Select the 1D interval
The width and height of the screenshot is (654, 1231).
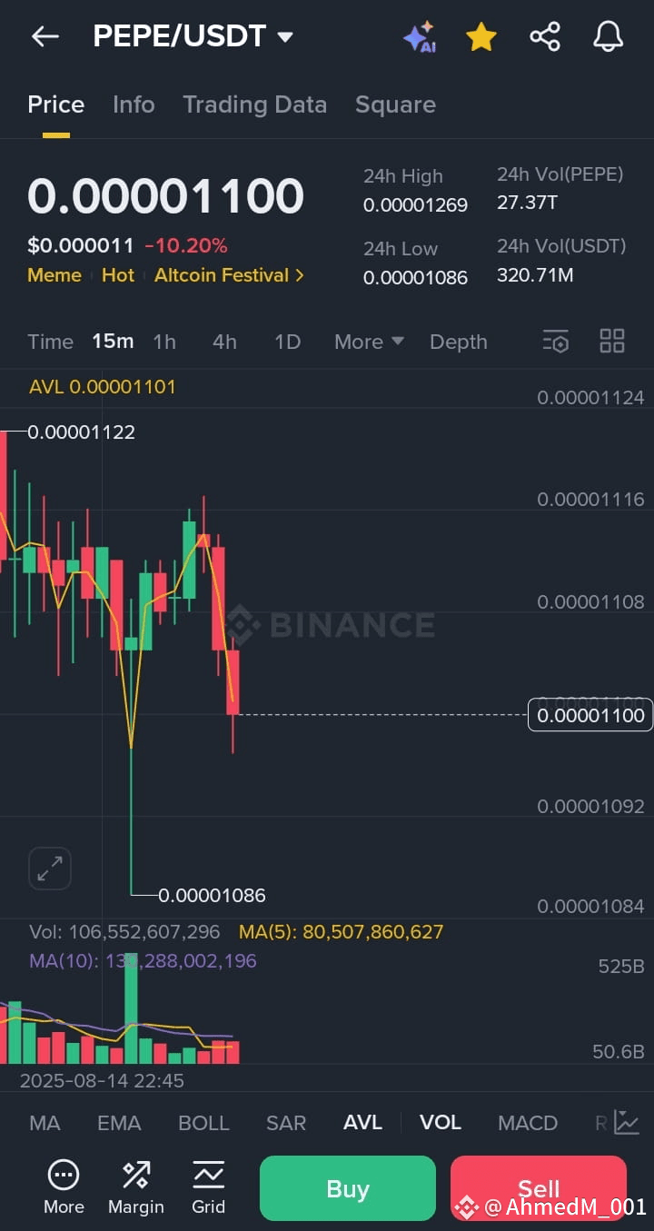point(287,342)
